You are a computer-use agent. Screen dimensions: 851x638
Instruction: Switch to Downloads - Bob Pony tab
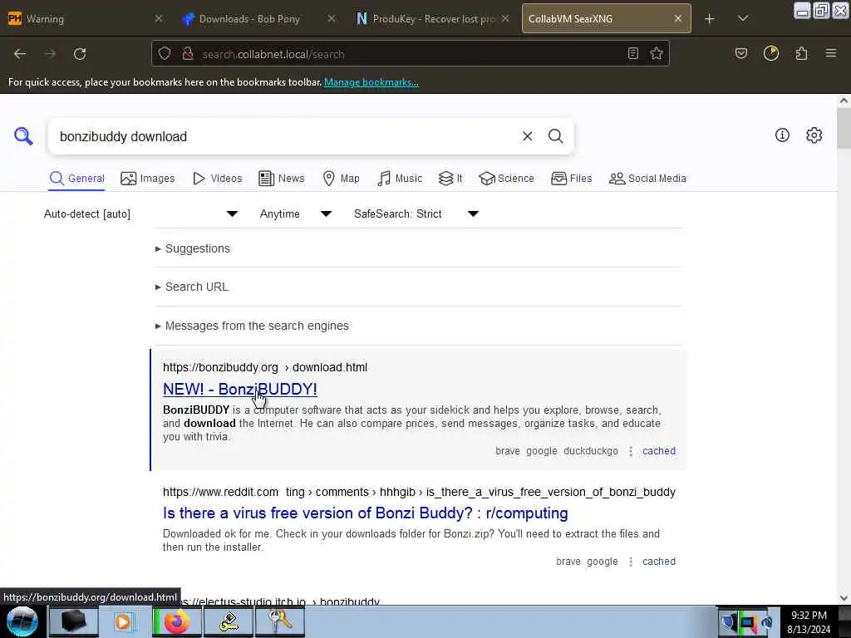click(x=249, y=19)
